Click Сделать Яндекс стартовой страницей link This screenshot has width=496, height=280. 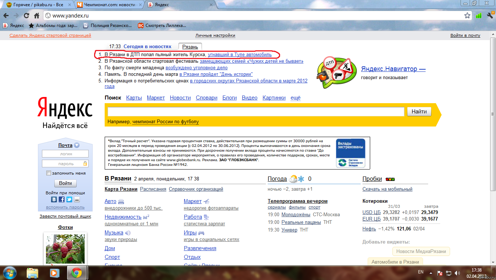coord(50,35)
